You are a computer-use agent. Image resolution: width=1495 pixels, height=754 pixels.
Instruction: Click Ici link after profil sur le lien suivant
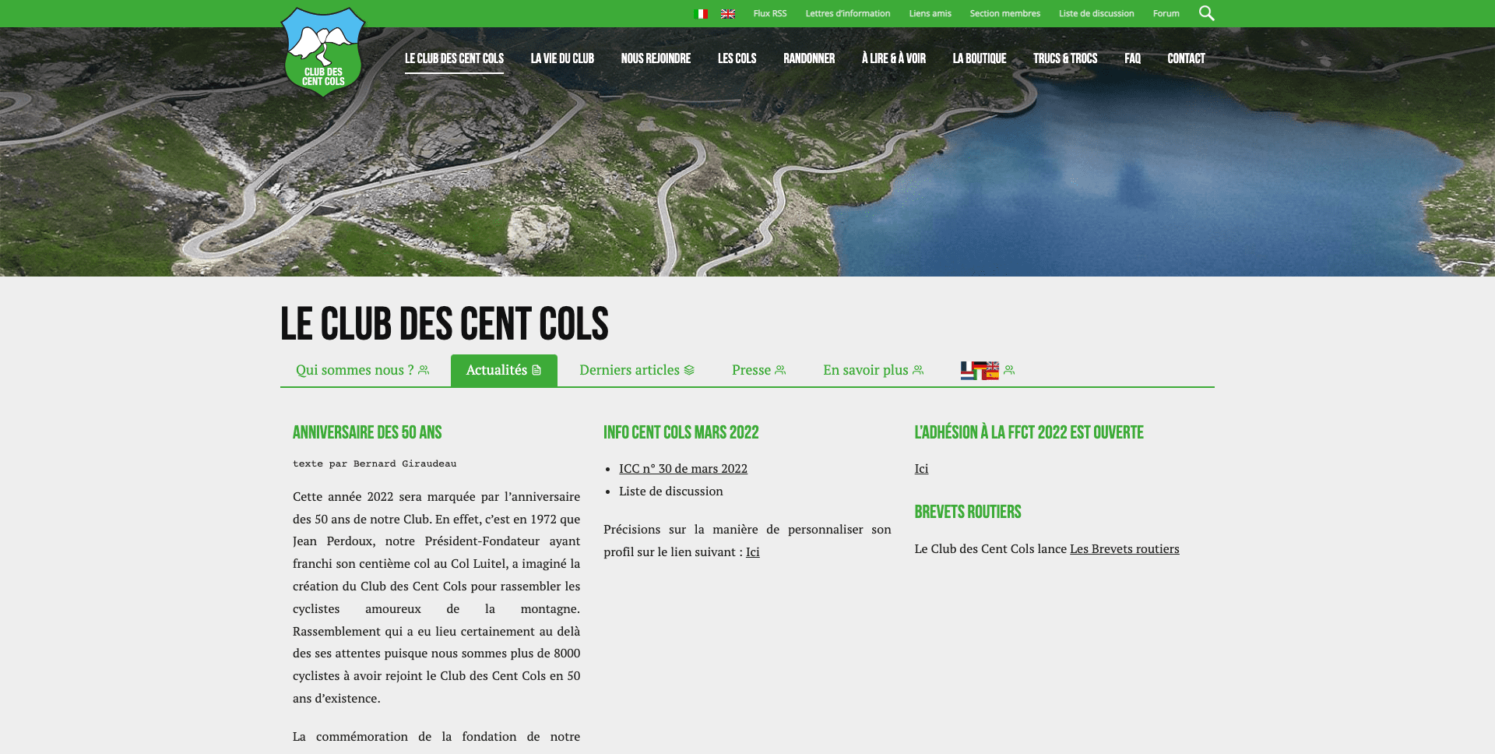(x=753, y=552)
